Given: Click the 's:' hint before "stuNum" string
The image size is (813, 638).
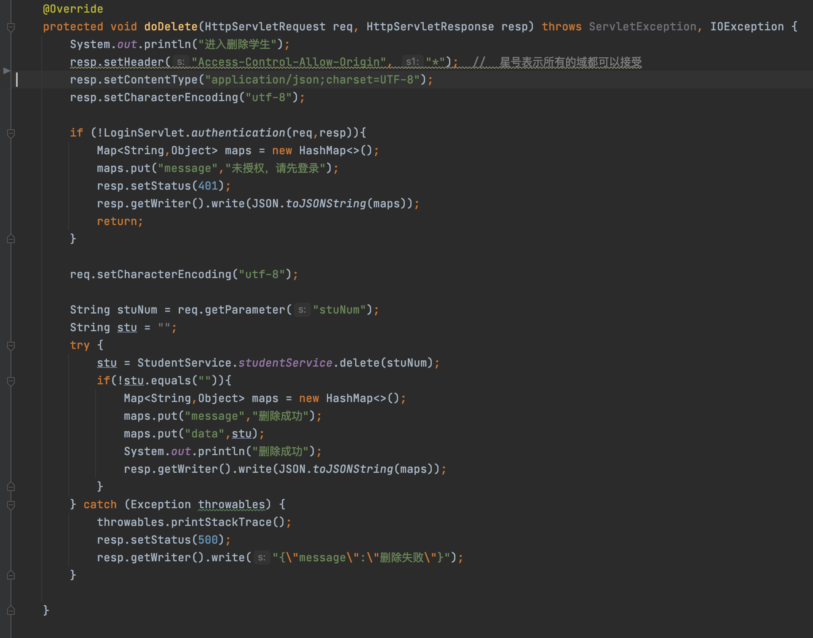Looking at the screenshot, I should click(x=302, y=310).
